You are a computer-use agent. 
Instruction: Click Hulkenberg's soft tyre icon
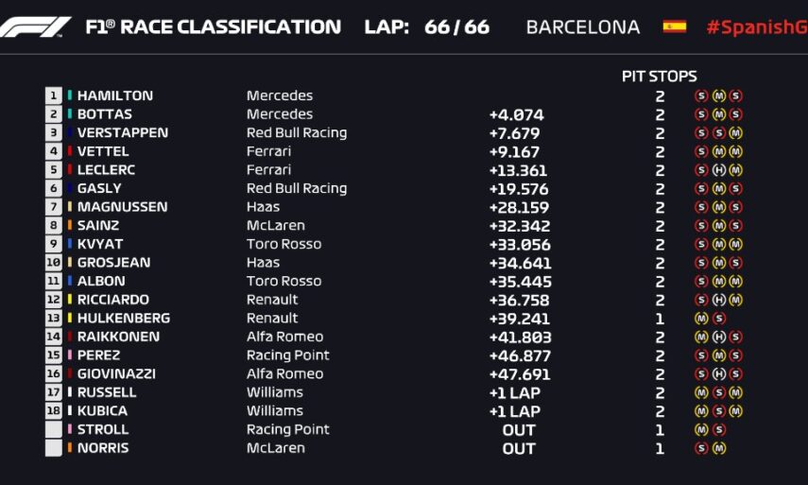point(718,319)
